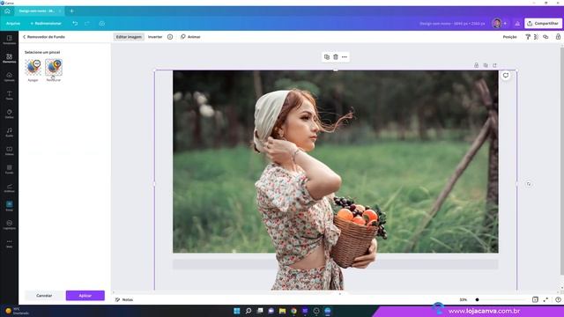
Task: Click the weather widget in taskbar
Action: point(16,311)
